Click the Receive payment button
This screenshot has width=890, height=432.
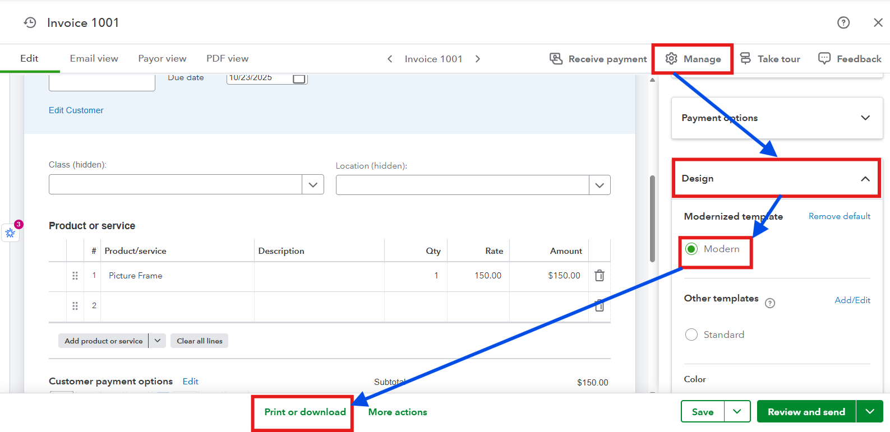(x=598, y=59)
